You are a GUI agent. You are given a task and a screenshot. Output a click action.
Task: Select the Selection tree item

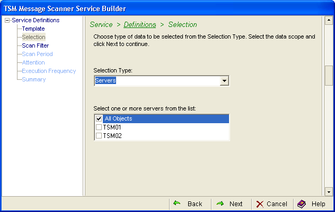click(34, 37)
